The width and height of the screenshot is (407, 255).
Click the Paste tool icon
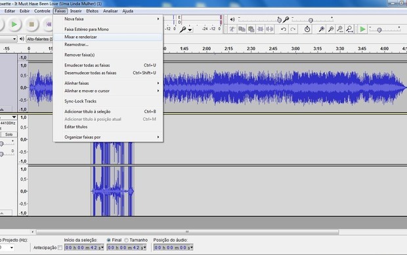coord(251,29)
